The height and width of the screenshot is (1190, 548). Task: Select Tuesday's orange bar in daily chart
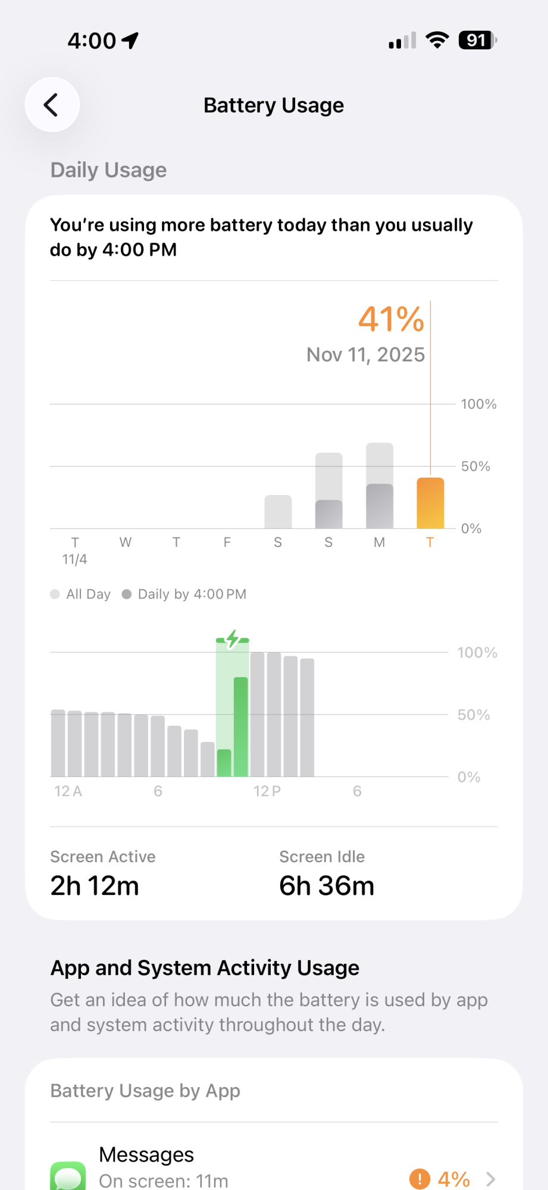tap(430, 503)
